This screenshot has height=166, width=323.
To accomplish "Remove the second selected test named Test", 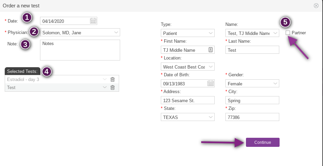I will pyautogui.click(x=113, y=87).
